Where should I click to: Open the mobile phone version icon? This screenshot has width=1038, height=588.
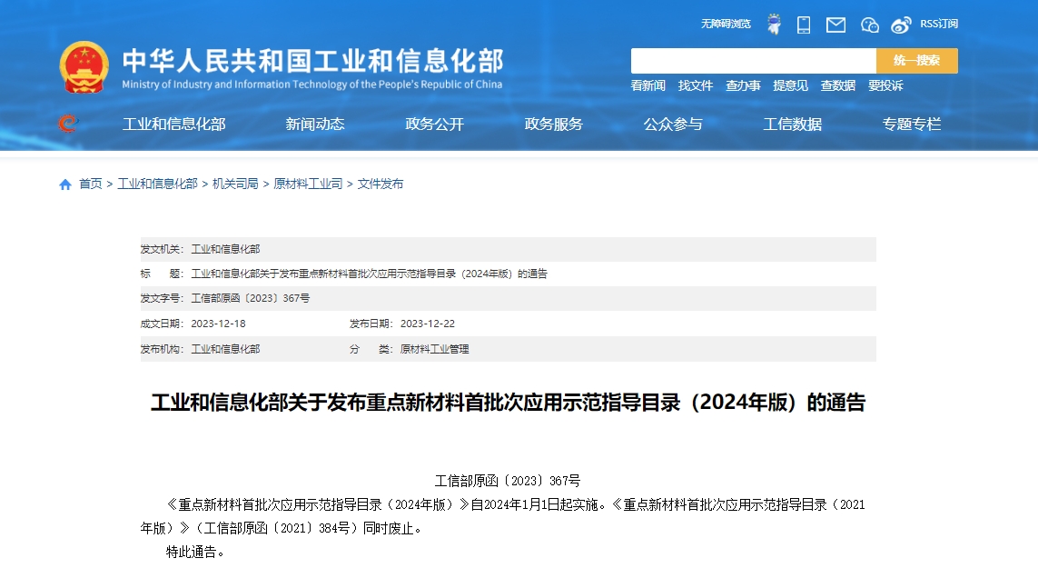pyautogui.click(x=804, y=25)
